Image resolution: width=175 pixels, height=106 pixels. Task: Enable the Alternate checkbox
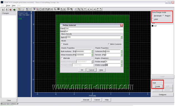point(62,58)
